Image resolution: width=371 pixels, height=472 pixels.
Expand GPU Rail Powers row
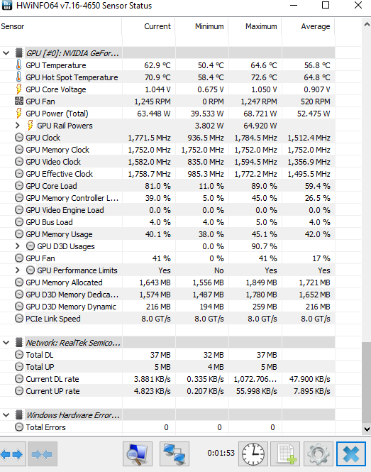(18, 126)
